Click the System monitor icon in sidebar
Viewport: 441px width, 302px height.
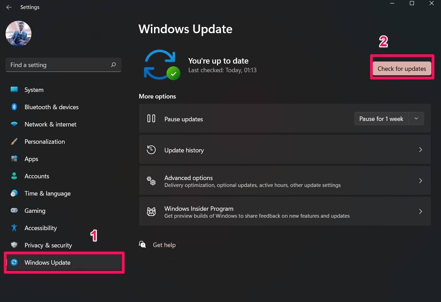coord(14,90)
